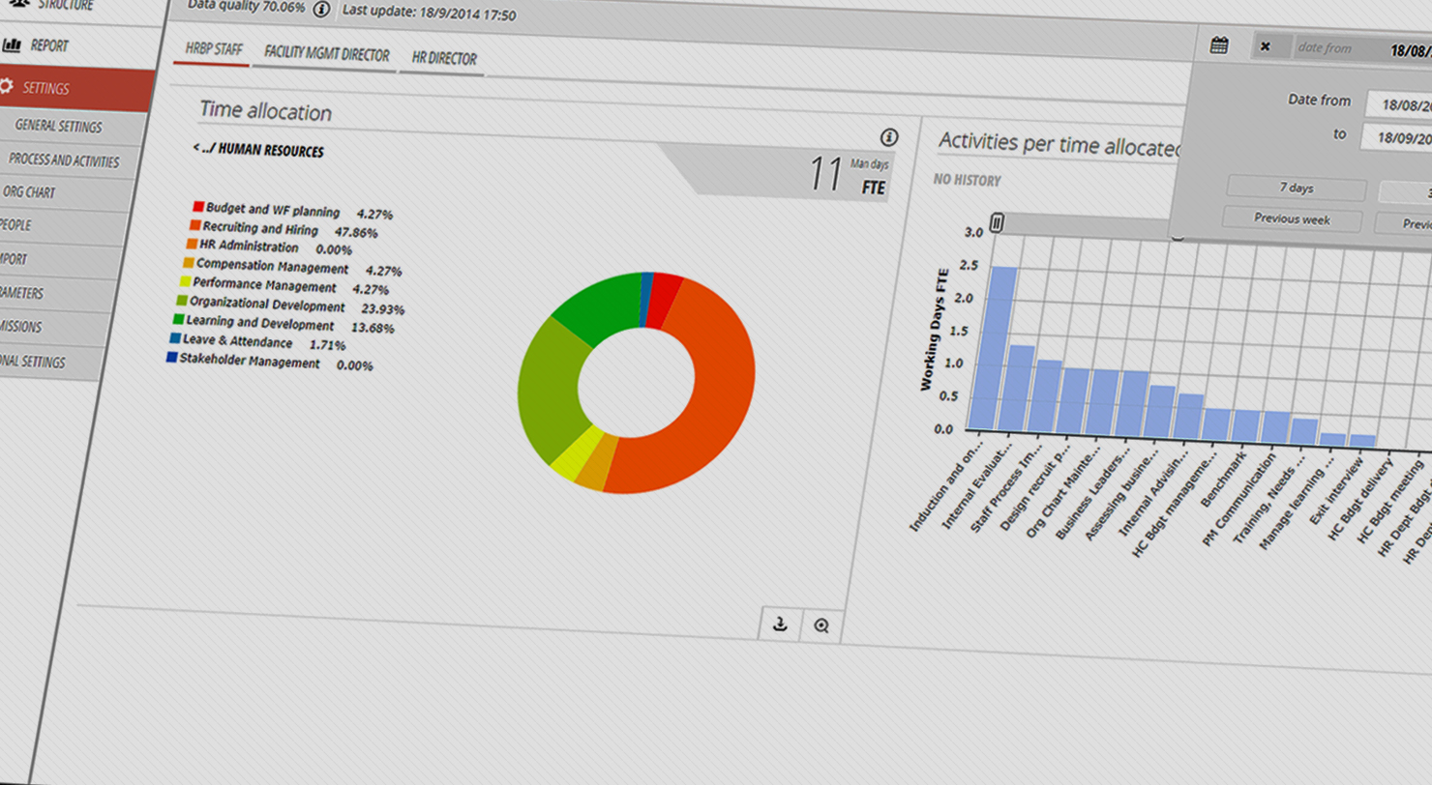Open Process and Activities settings

(64, 160)
